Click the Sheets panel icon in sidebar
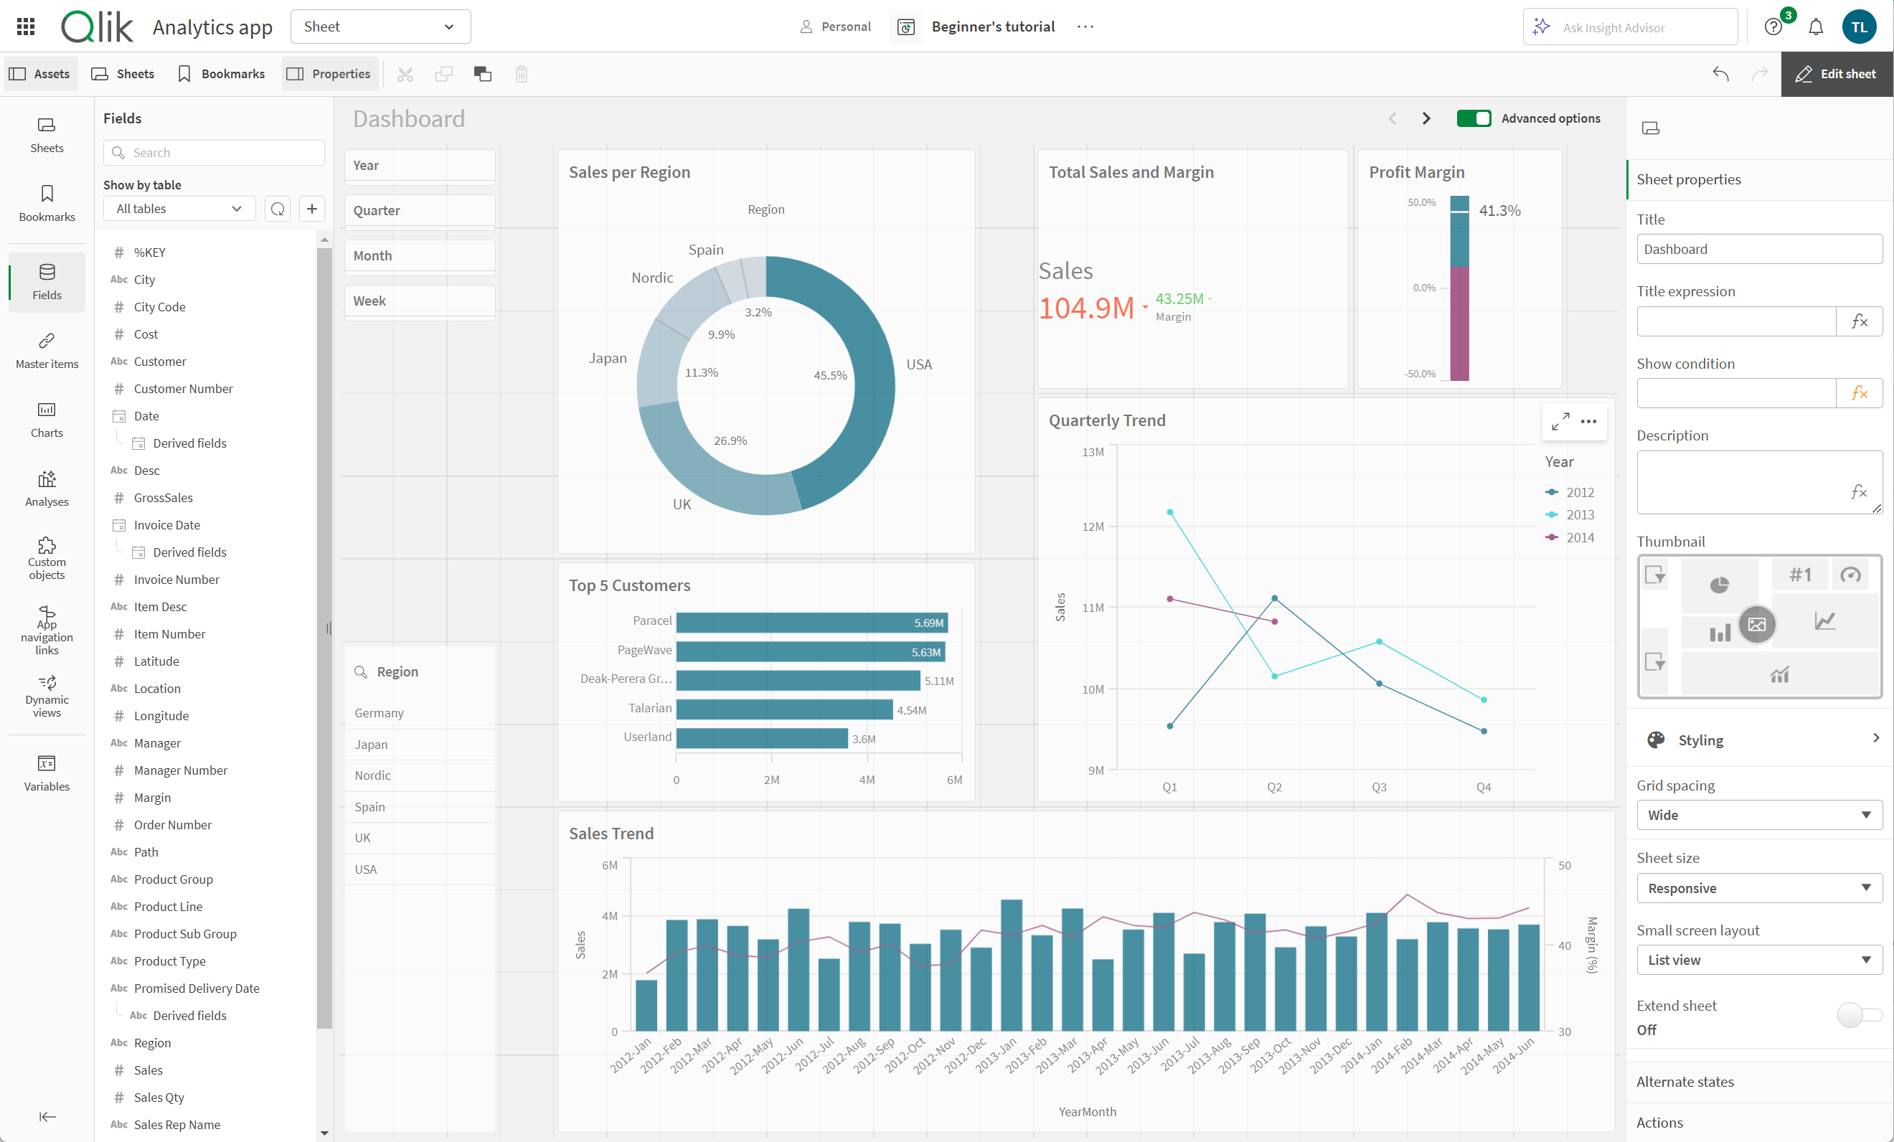 (47, 133)
